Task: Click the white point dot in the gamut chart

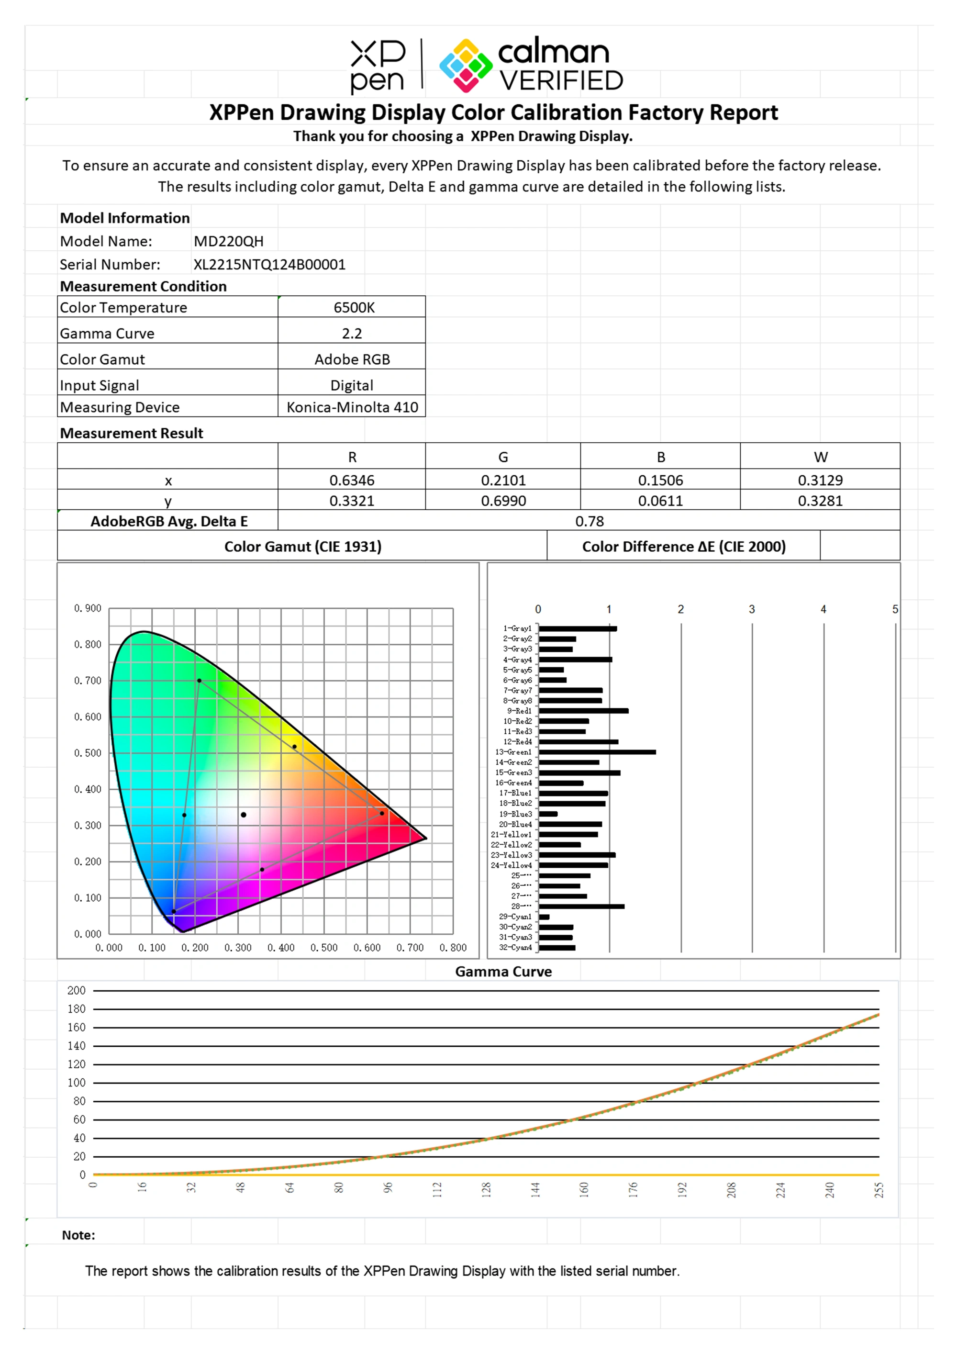Action: [x=244, y=815]
